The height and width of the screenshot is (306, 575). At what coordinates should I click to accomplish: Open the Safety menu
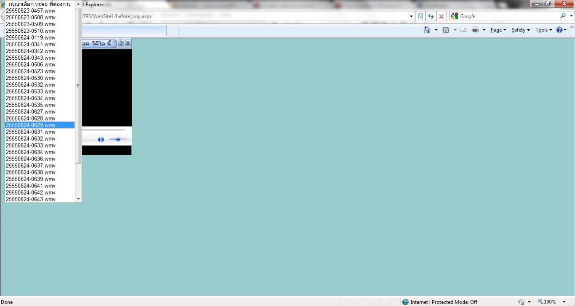click(x=521, y=30)
